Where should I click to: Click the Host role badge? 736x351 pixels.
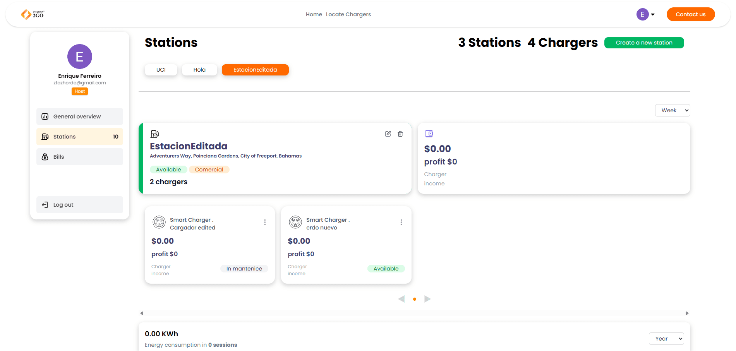coord(80,91)
